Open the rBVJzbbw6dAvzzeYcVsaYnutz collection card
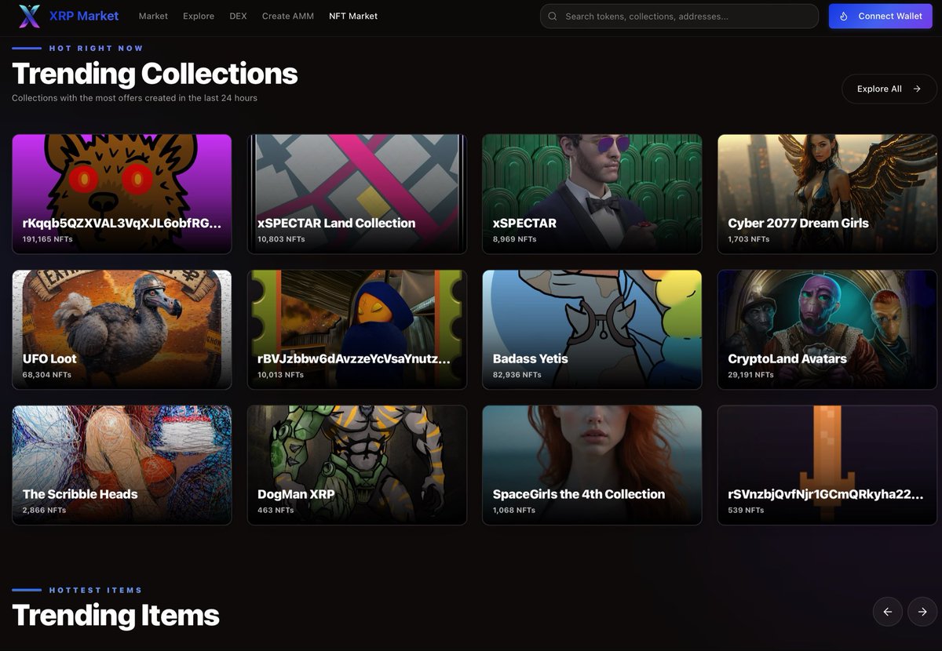942x651 pixels. [357, 329]
